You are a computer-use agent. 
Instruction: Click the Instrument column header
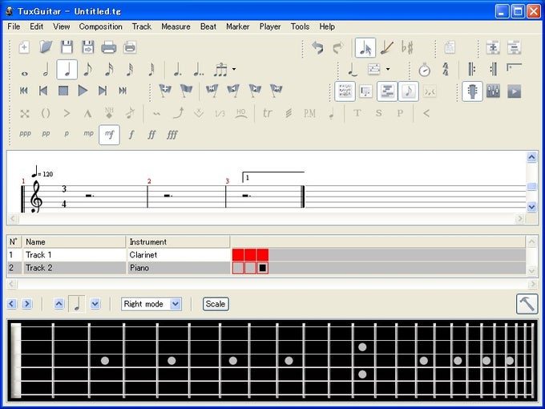[178, 241]
